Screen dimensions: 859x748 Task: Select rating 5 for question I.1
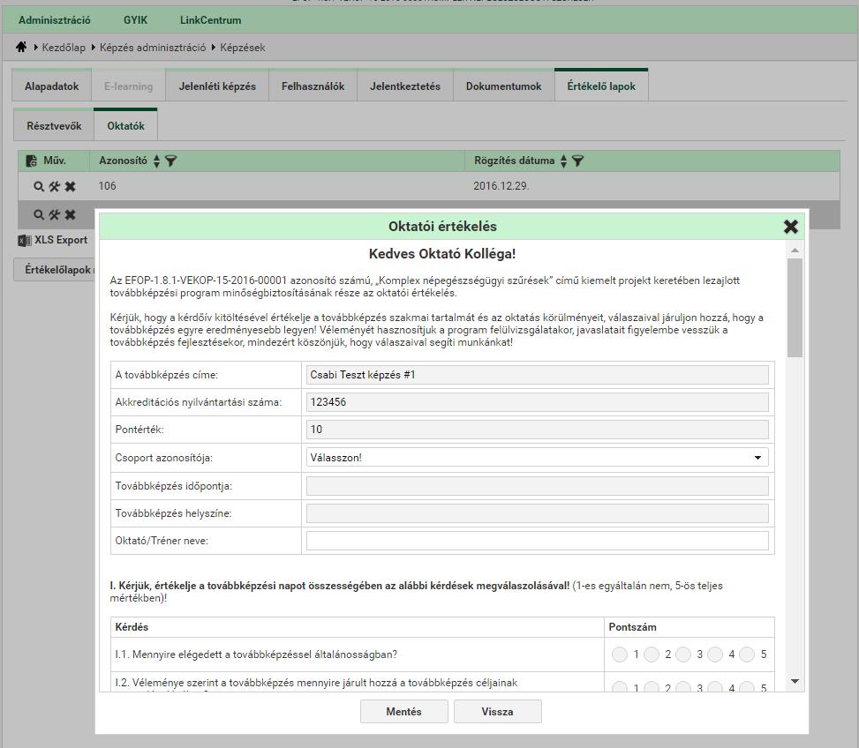[x=747, y=654]
